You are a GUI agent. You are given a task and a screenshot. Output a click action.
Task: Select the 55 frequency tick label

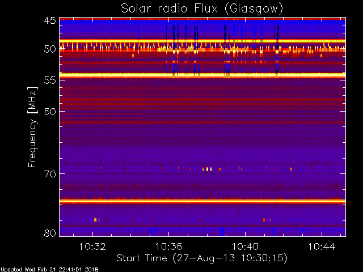pyautogui.click(x=50, y=80)
